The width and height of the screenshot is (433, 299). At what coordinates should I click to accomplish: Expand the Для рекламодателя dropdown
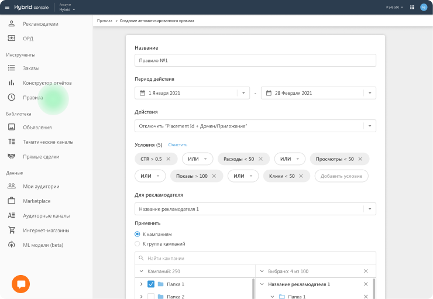tap(370, 209)
